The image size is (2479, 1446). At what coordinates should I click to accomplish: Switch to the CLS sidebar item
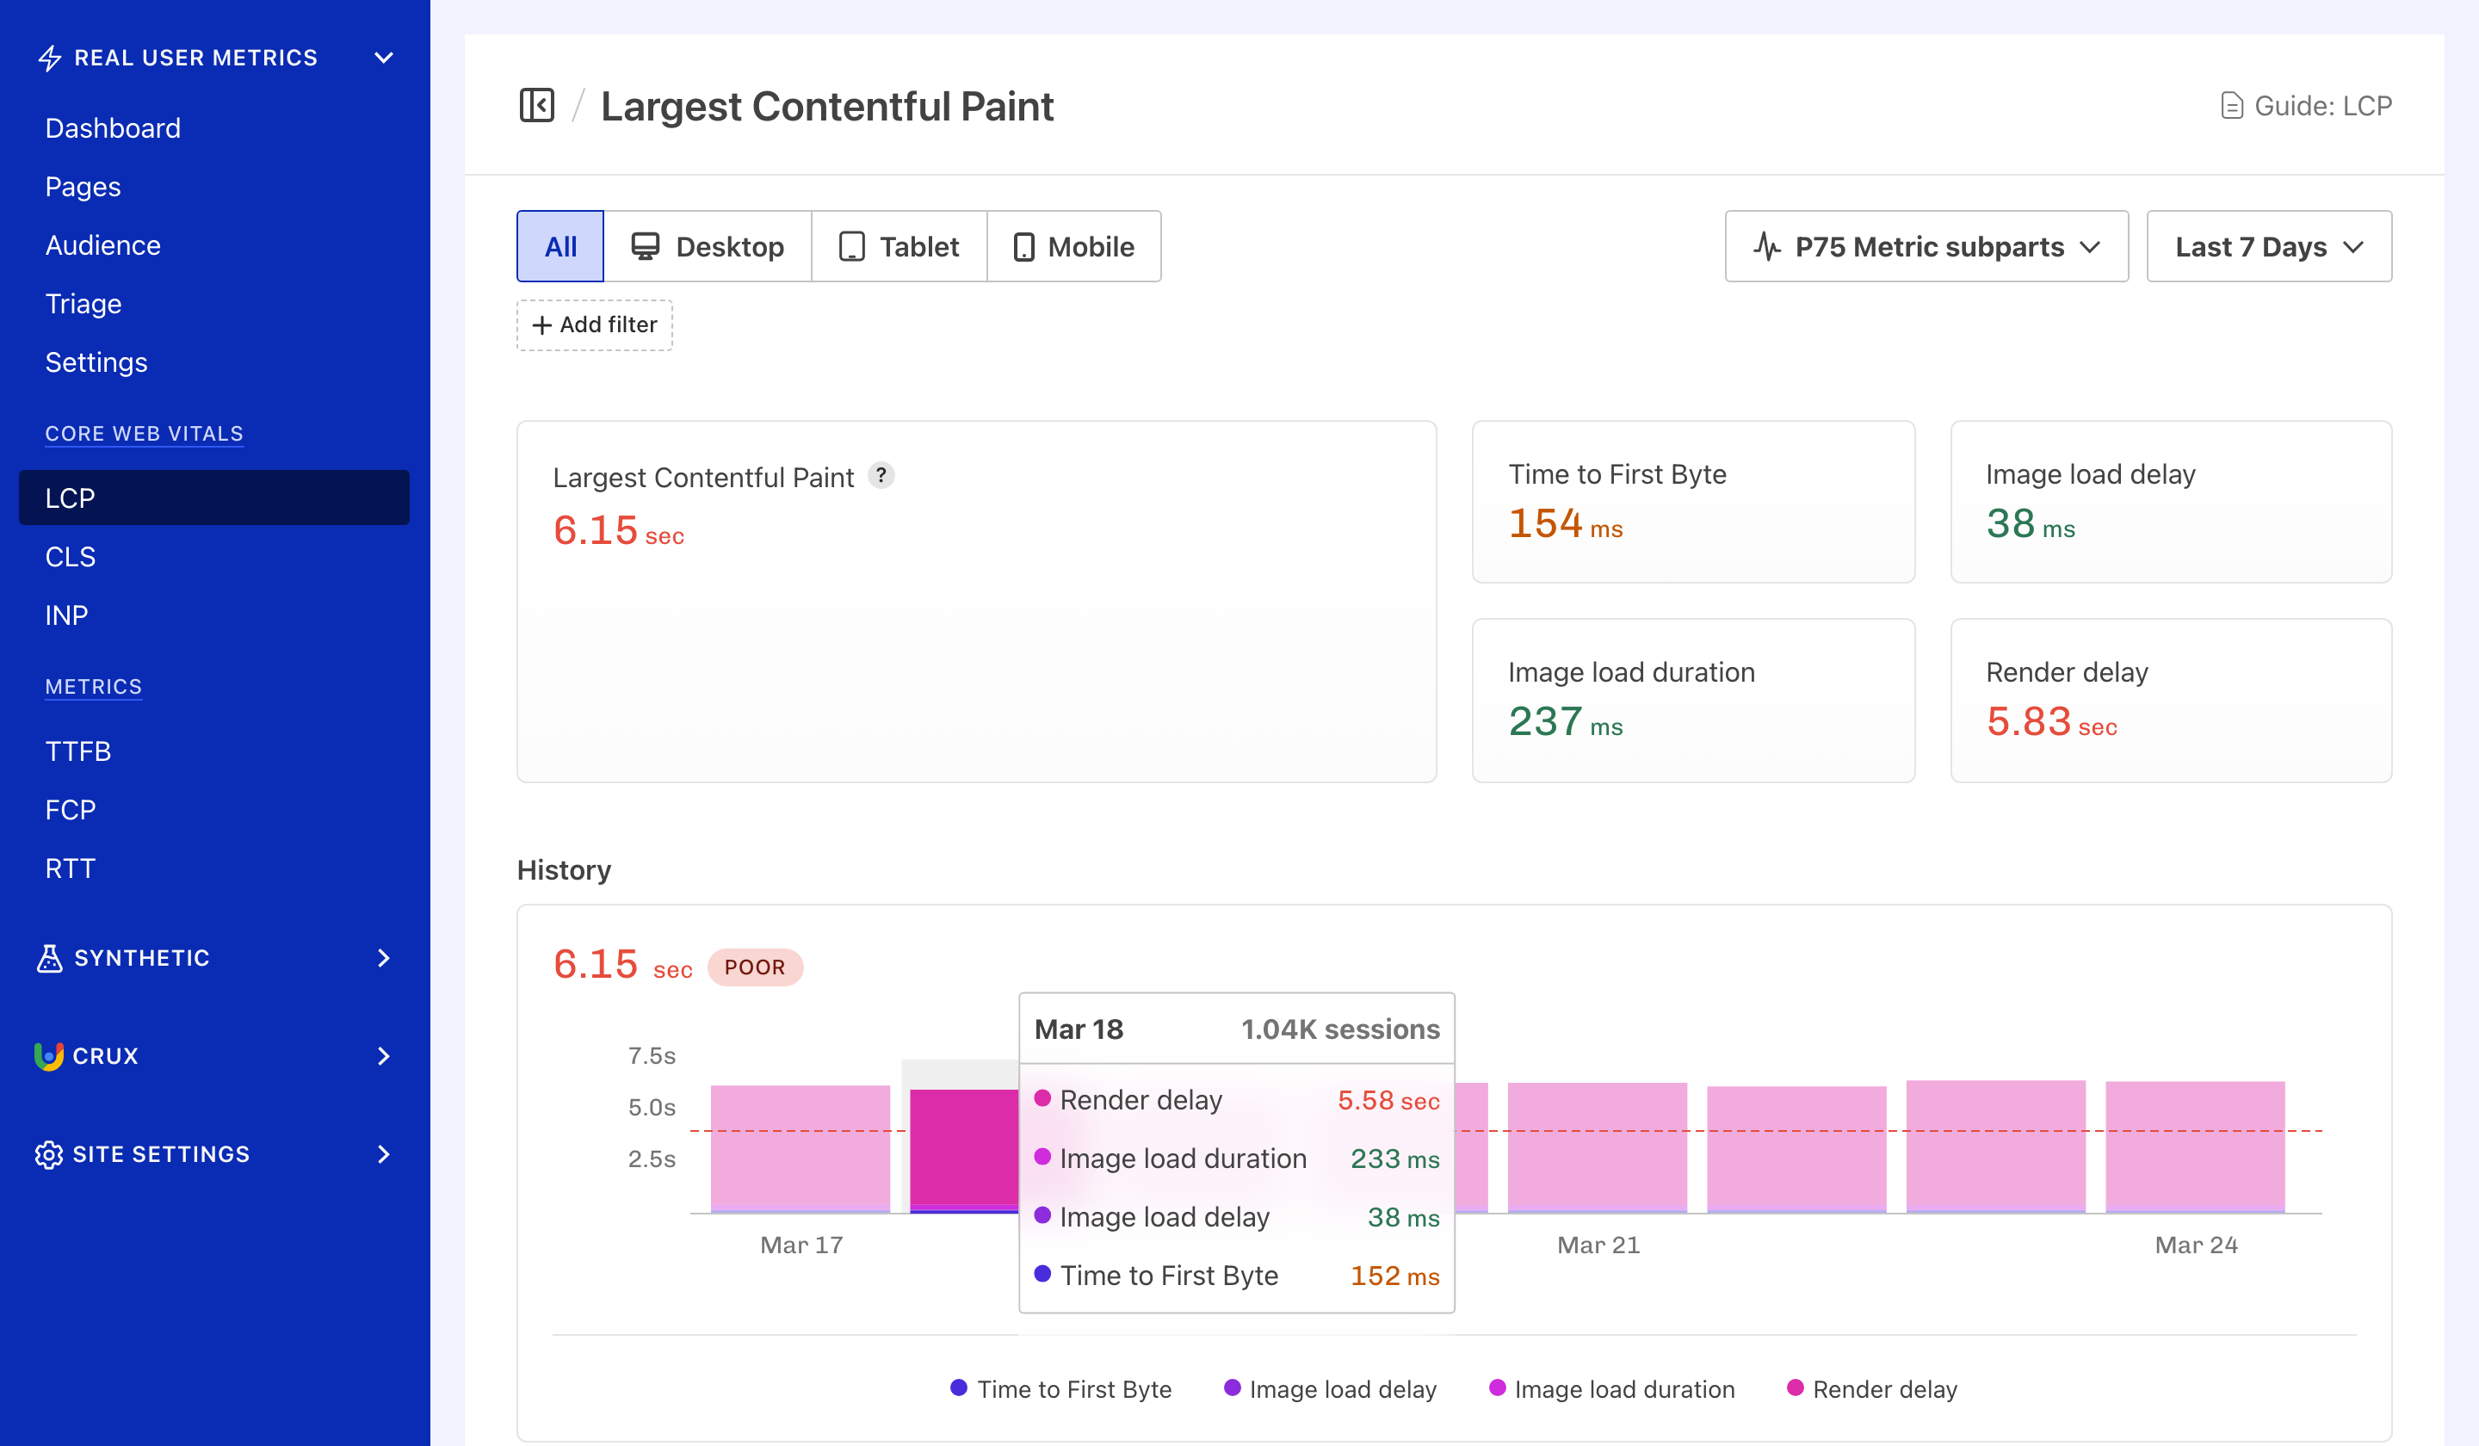tap(70, 556)
